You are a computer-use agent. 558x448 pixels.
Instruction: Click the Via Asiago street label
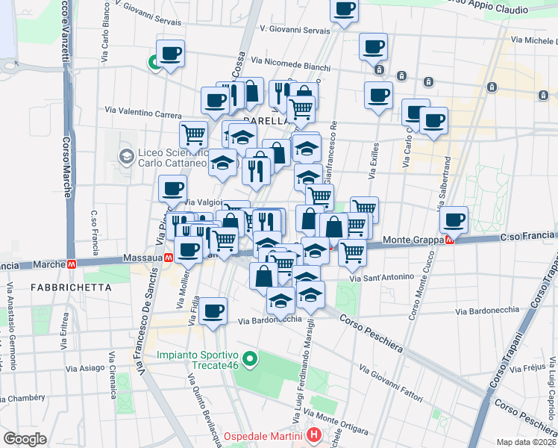[85, 368]
